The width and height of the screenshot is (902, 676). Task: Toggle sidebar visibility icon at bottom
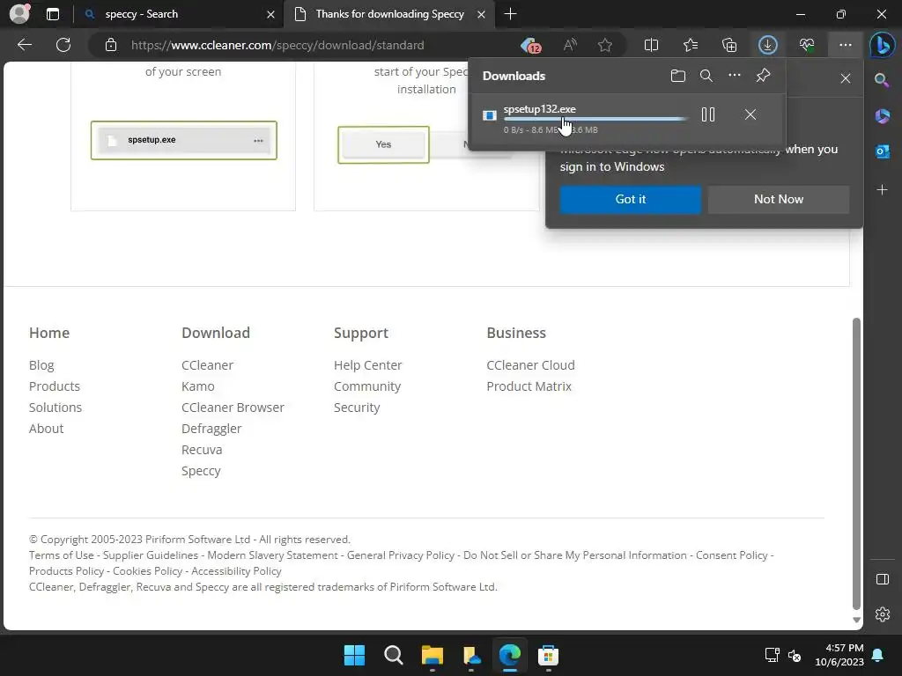[x=882, y=579]
